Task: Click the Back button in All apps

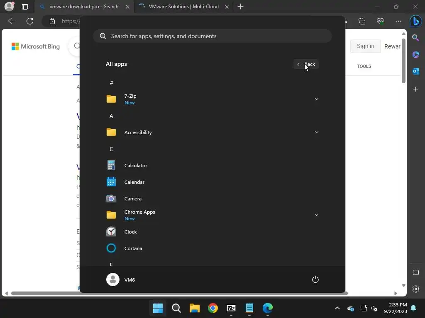Action: click(306, 64)
